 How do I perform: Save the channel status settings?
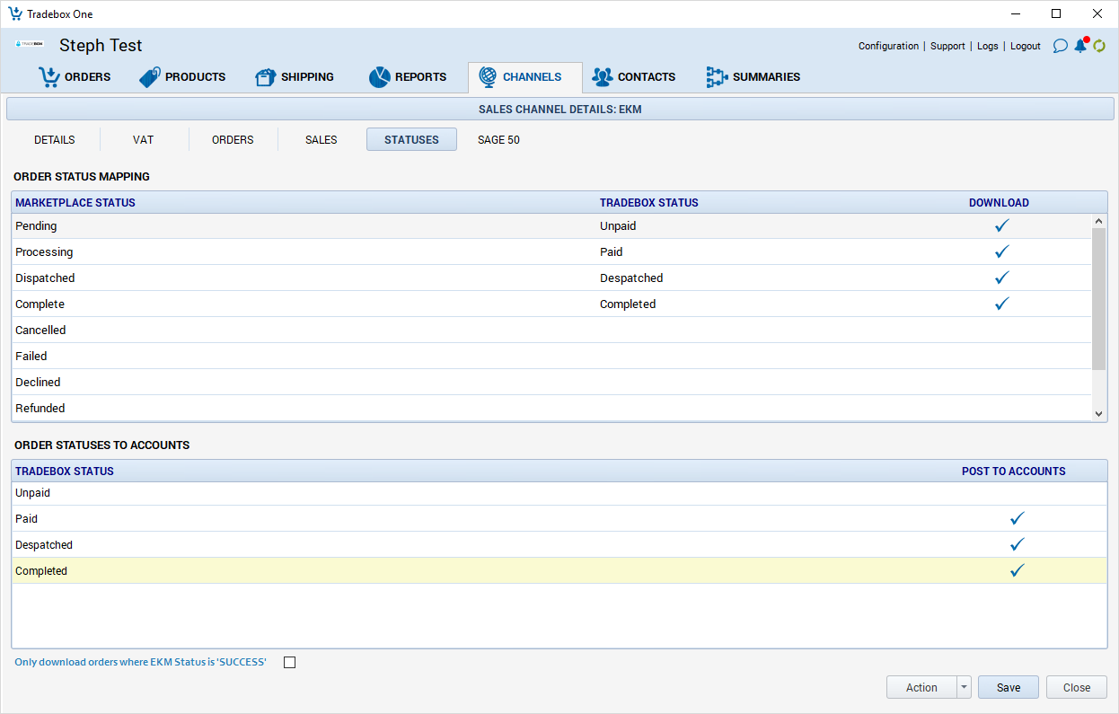(1008, 688)
